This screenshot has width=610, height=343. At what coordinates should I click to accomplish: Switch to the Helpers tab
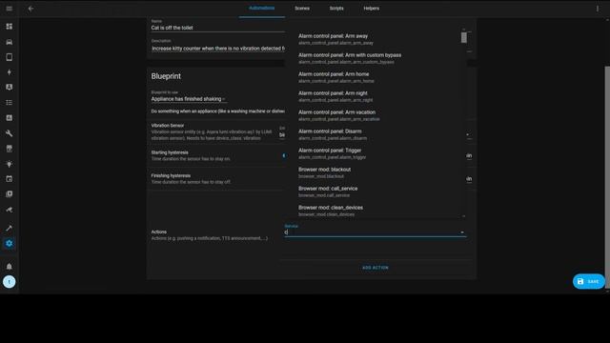pyautogui.click(x=371, y=9)
